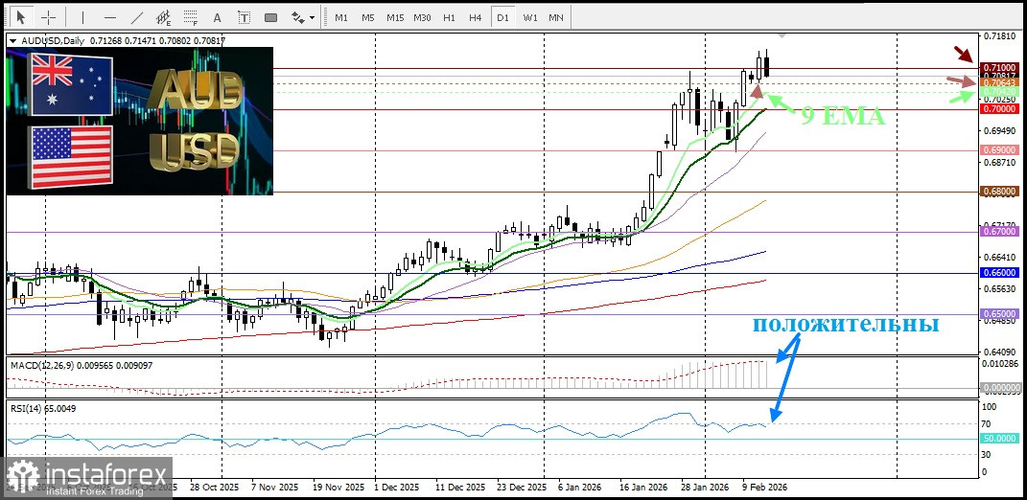1027x500 pixels.
Task: Click the MN monthly timeframe button
Action: coord(556,17)
